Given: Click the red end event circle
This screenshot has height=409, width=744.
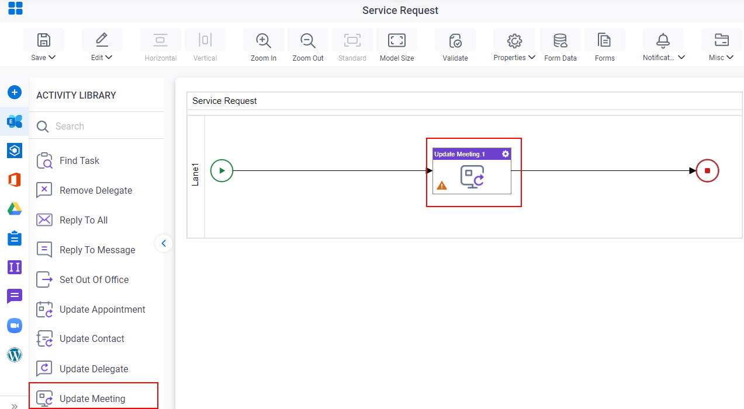Looking at the screenshot, I should [x=707, y=171].
